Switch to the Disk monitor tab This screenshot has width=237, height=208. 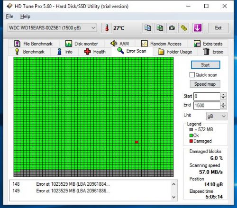[82, 44]
